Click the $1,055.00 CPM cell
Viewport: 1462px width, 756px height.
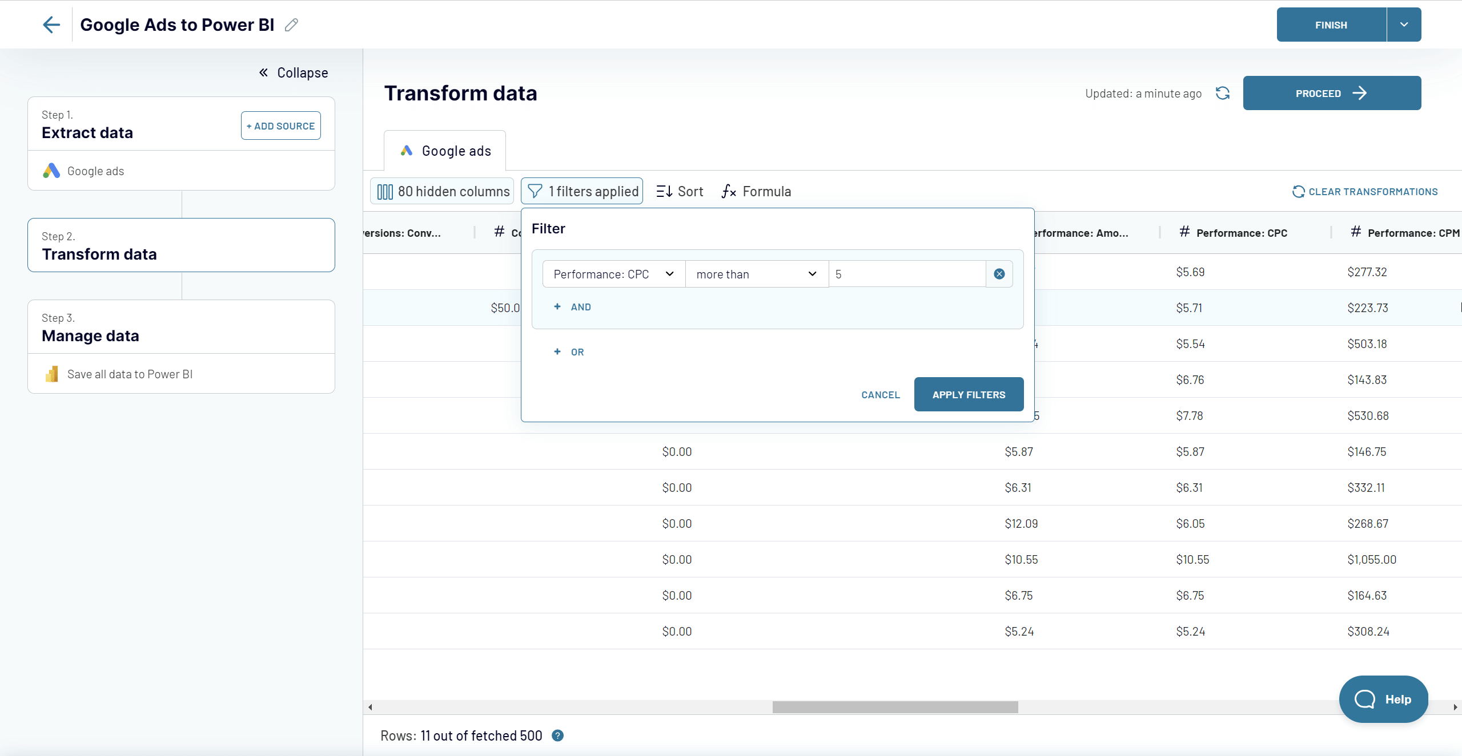[x=1372, y=559]
